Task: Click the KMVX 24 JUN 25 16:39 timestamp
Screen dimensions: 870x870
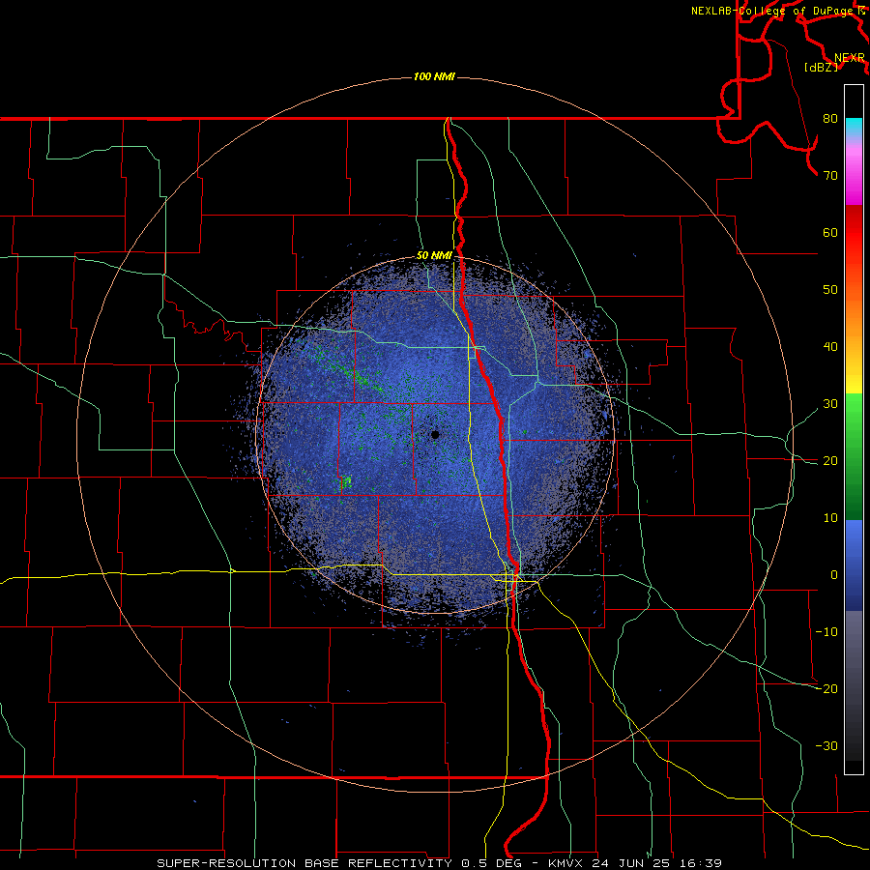Action: point(635,863)
